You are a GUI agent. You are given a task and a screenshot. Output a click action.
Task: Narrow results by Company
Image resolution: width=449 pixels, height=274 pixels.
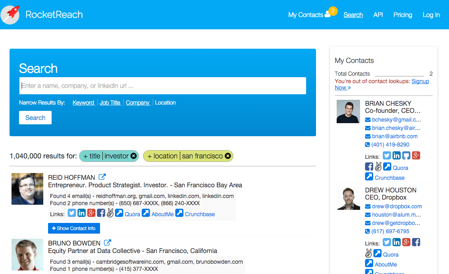[138, 103]
